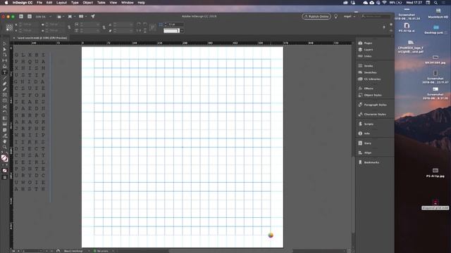Choose the Pencil tool
The height and width of the screenshot is (253, 451).
click(x=4, y=89)
